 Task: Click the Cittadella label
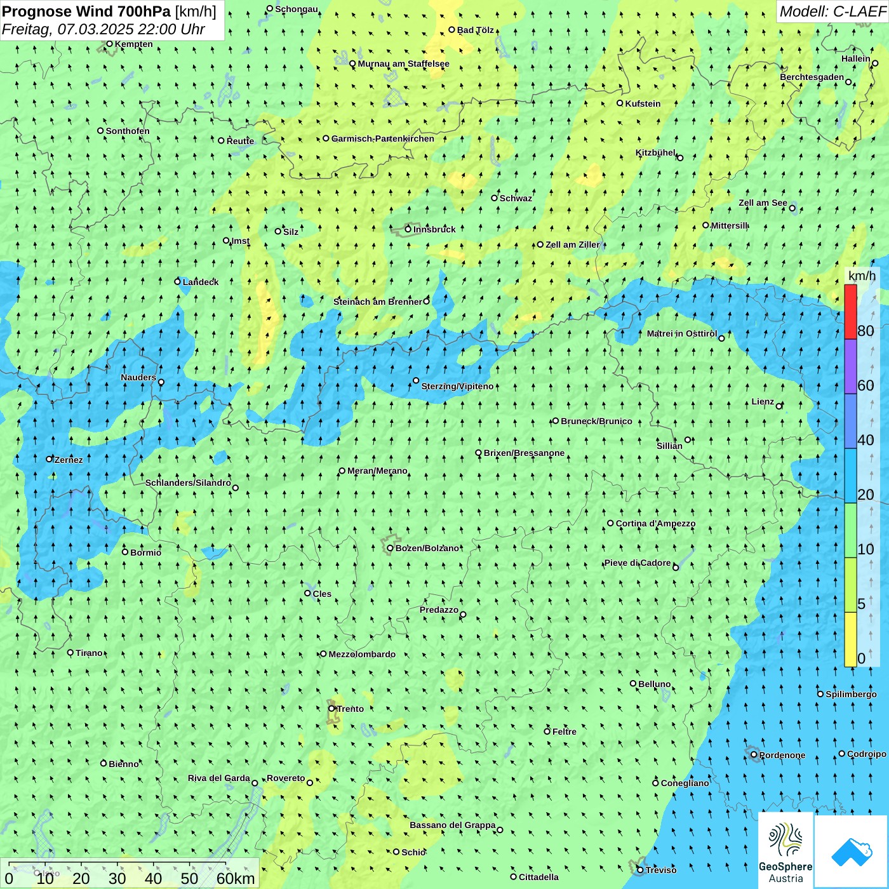(x=538, y=877)
